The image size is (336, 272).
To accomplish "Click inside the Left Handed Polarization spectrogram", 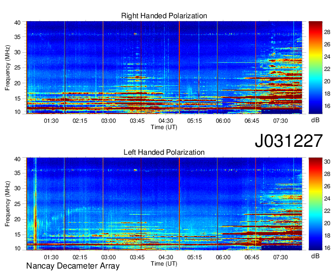I will (x=164, y=204).
